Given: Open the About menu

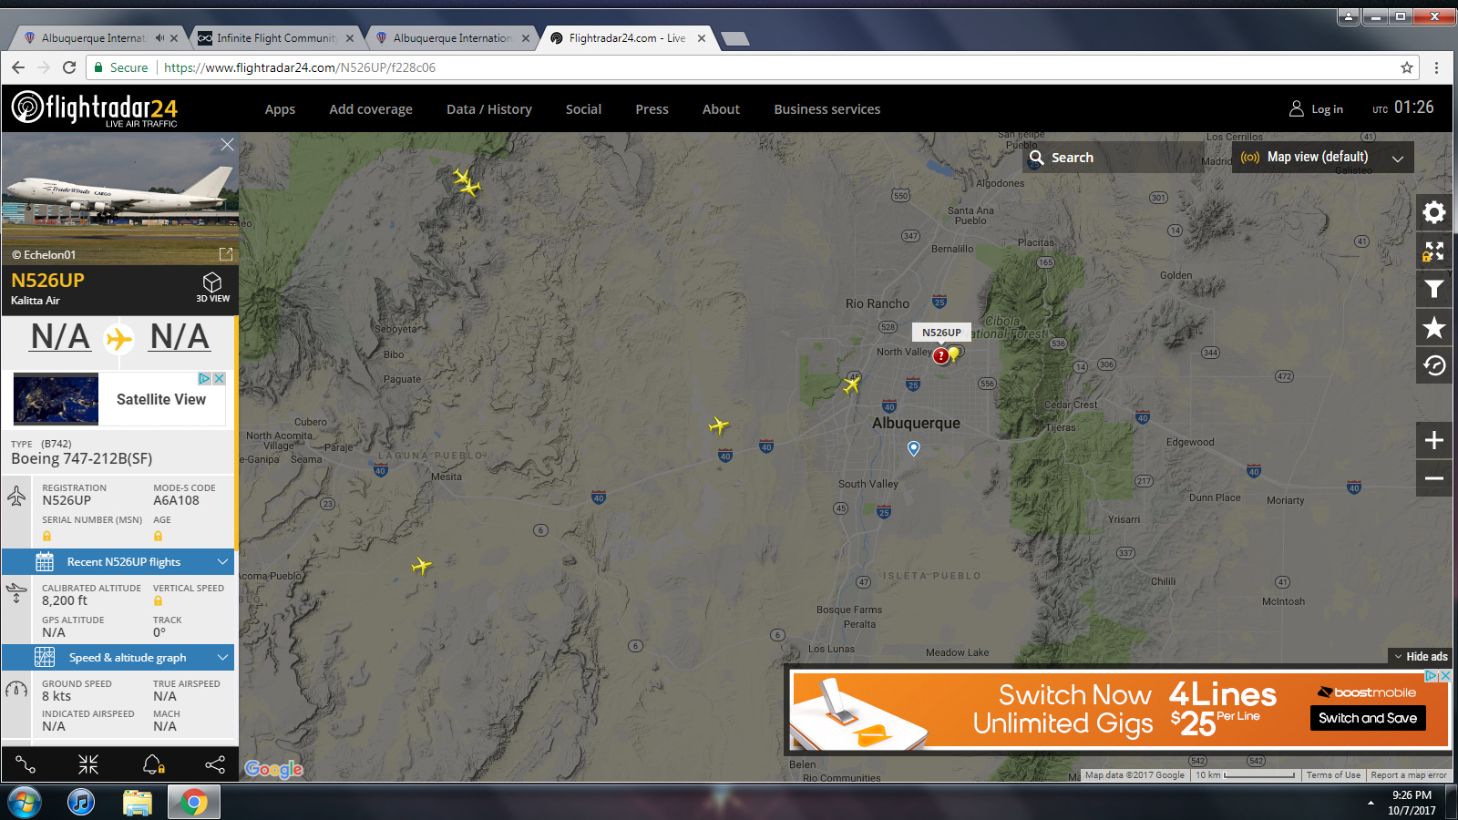Looking at the screenshot, I should pyautogui.click(x=721, y=109).
